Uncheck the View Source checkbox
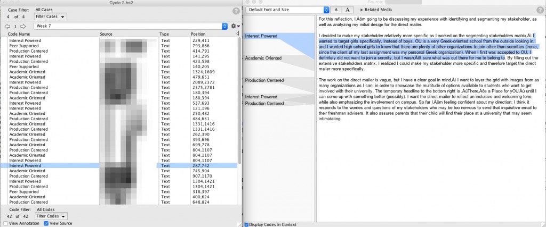 (x=46, y=223)
